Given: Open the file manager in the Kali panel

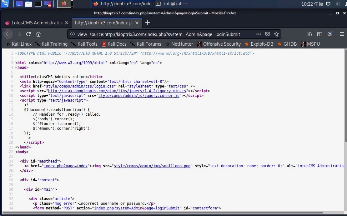Looking at the screenshot, I should (28, 4).
